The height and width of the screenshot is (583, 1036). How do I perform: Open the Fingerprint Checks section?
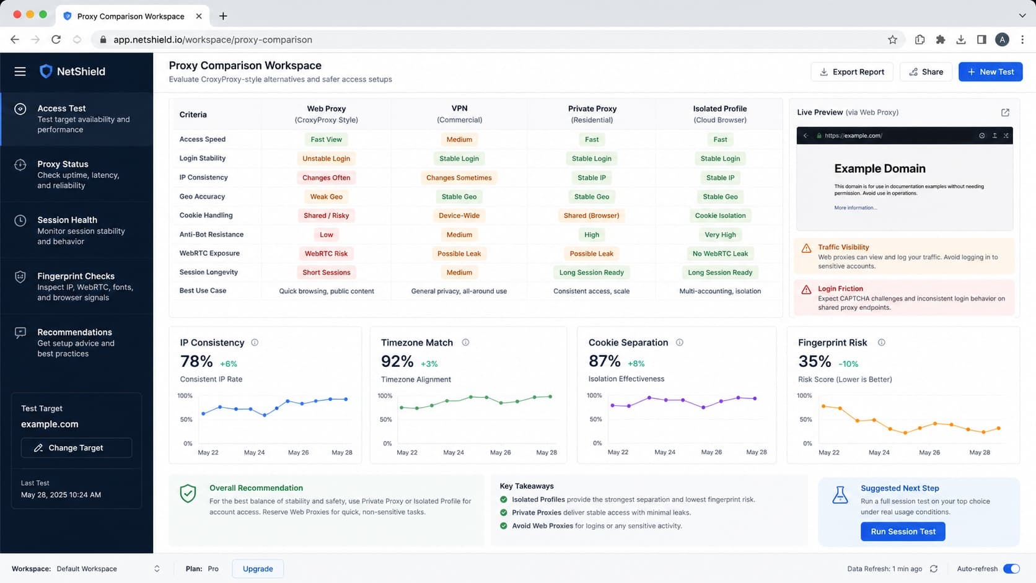pos(77,287)
